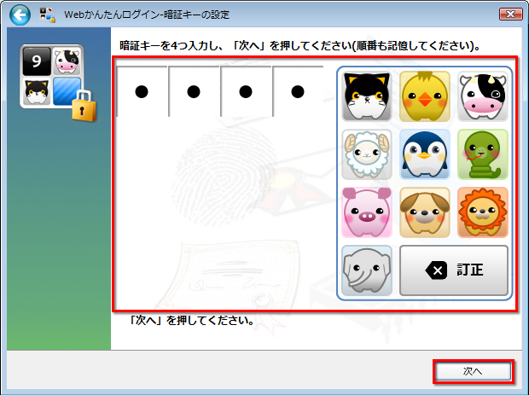529x395 pixels.
Task: Select the orange lion key icon
Action: pyautogui.click(x=483, y=212)
